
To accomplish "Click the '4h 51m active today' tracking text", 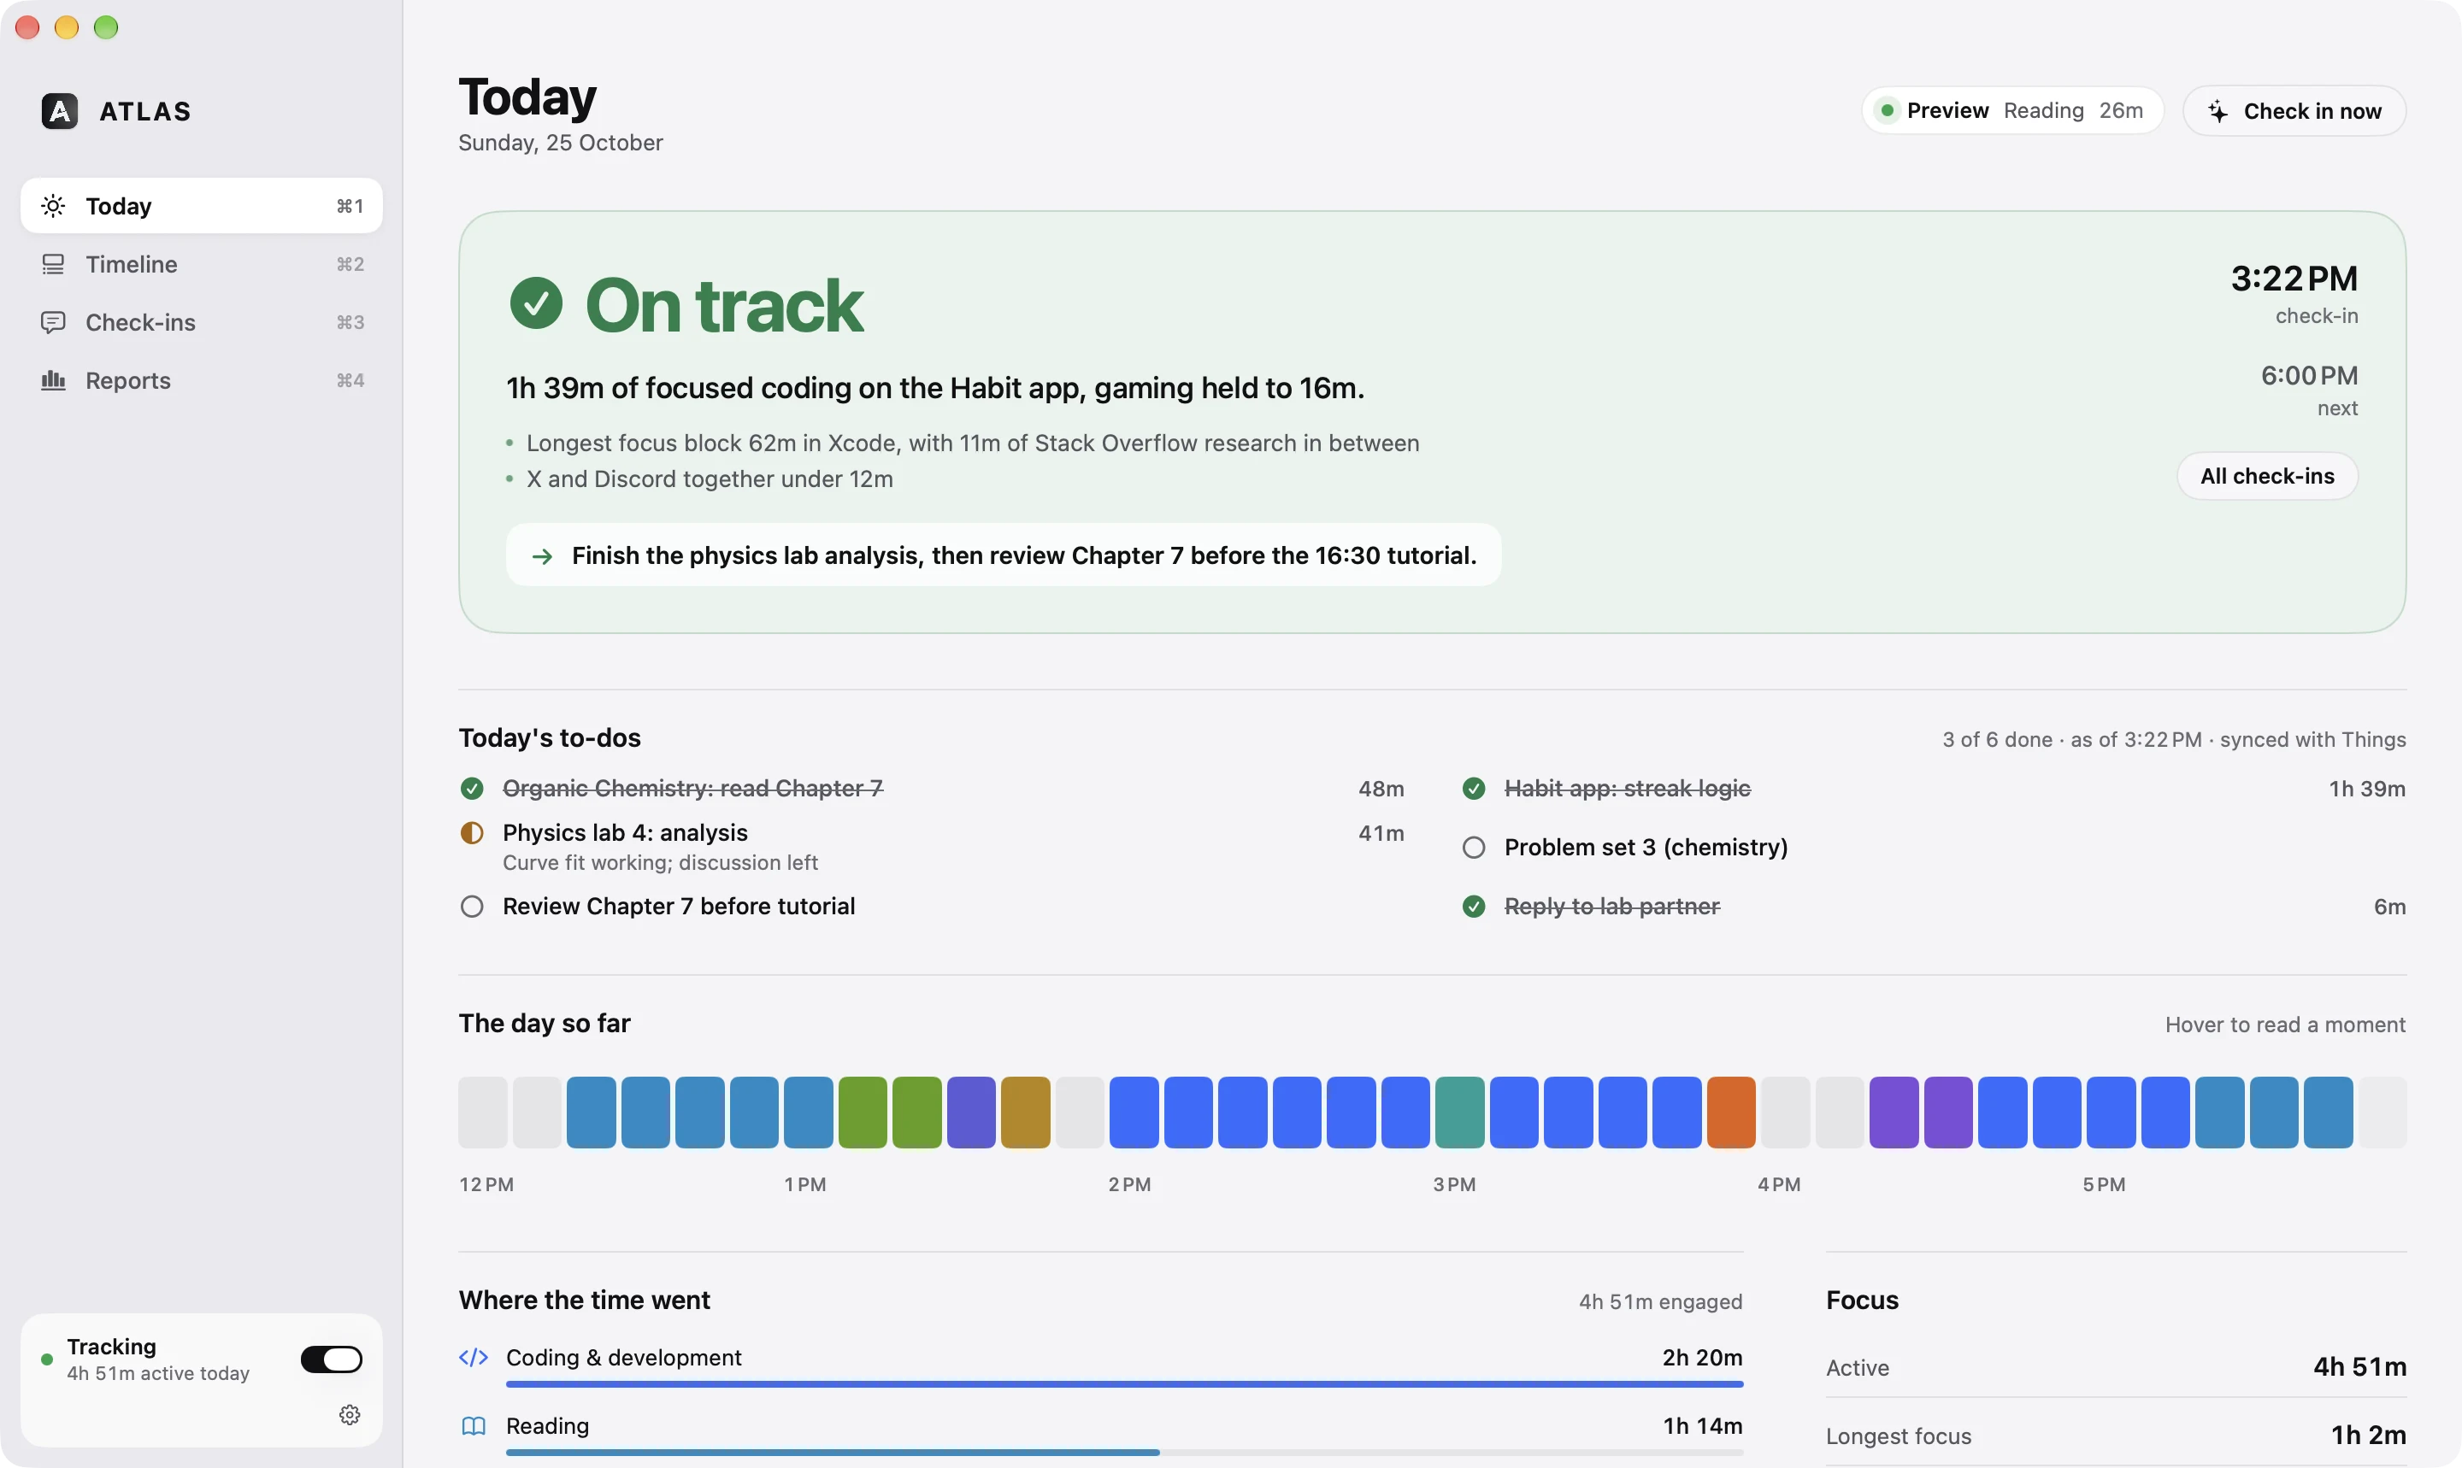I will (x=158, y=1373).
